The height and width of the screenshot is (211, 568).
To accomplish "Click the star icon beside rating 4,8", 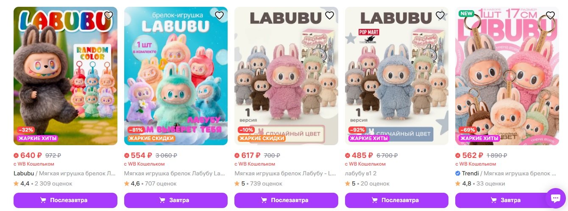I will point(458,184).
